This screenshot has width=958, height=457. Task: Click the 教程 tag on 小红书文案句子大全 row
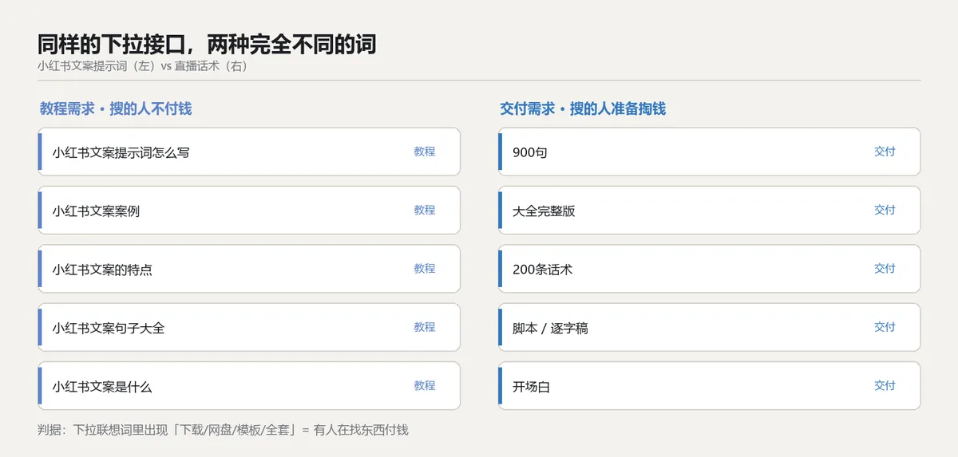pyautogui.click(x=425, y=327)
